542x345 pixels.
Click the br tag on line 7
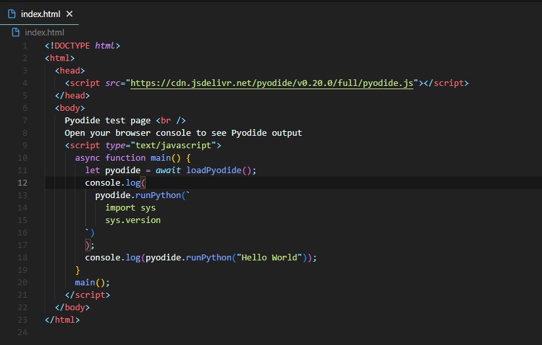[x=171, y=121]
